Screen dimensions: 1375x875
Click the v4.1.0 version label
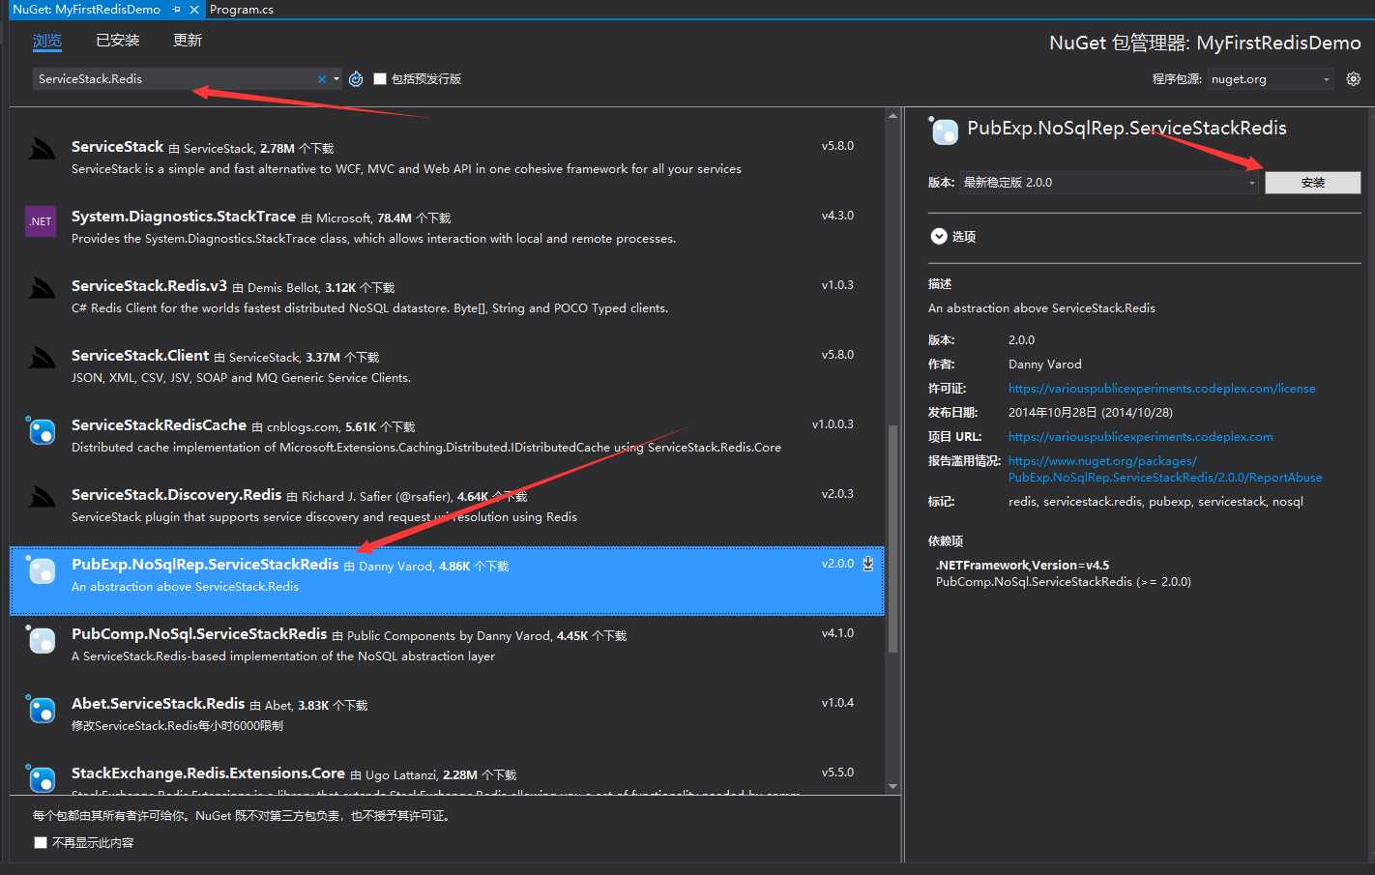pos(837,633)
